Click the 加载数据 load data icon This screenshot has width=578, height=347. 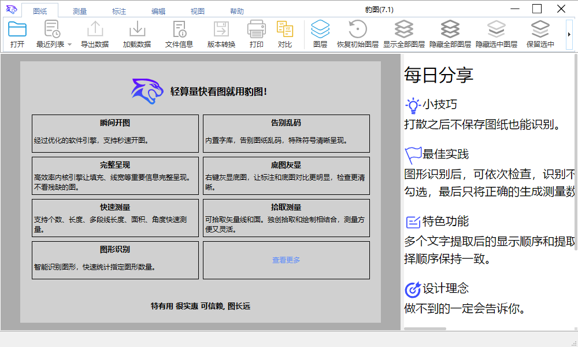tap(137, 32)
